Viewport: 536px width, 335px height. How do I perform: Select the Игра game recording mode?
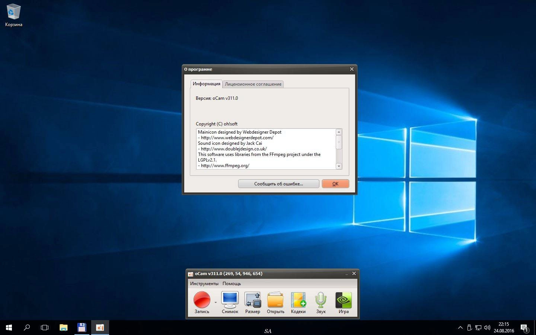tap(344, 303)
